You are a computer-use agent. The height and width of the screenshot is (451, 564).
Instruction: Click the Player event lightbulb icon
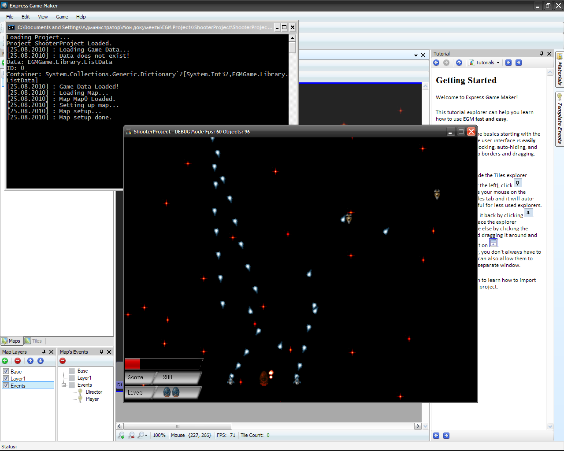pyautogui.click(x=80, y=399)
